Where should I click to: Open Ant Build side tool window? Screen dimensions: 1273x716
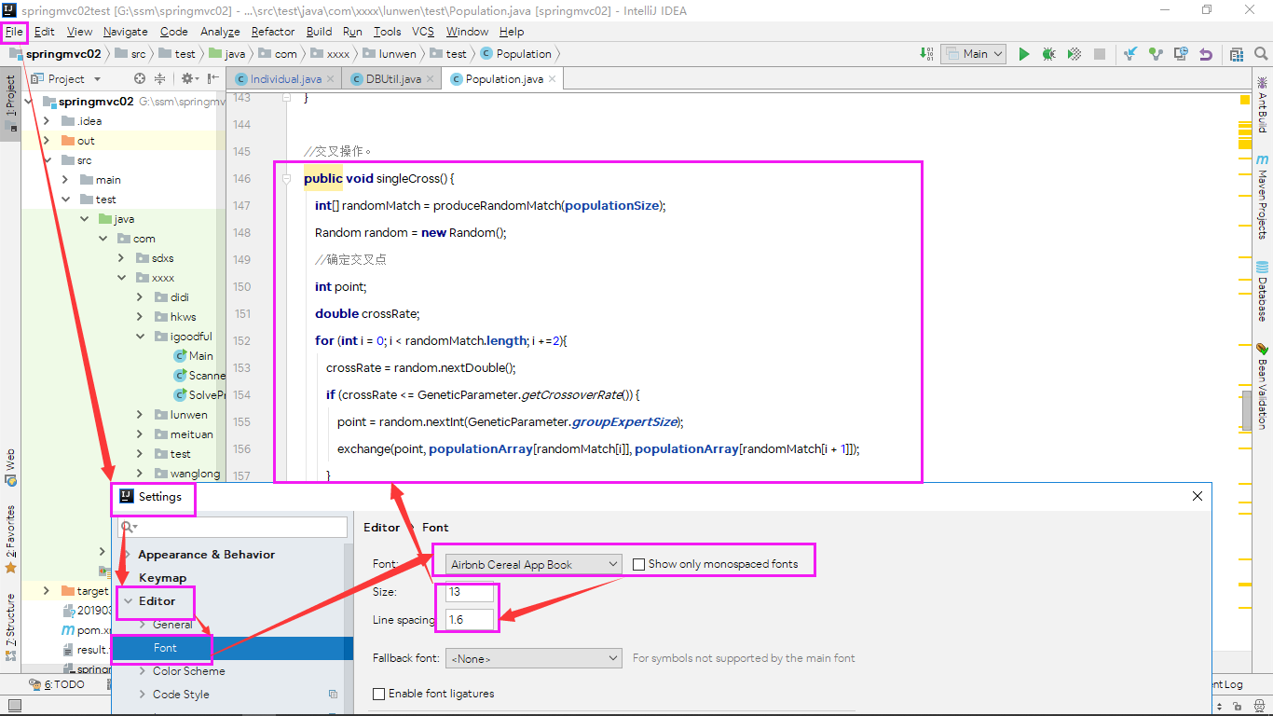point(1263,104)
